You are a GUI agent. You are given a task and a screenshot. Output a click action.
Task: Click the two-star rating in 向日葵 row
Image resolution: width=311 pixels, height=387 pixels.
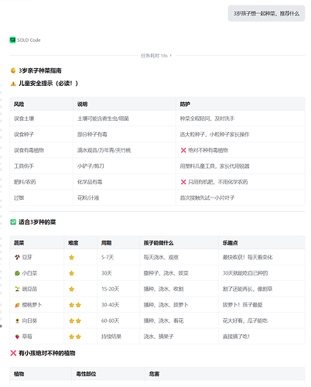(75, 320)
